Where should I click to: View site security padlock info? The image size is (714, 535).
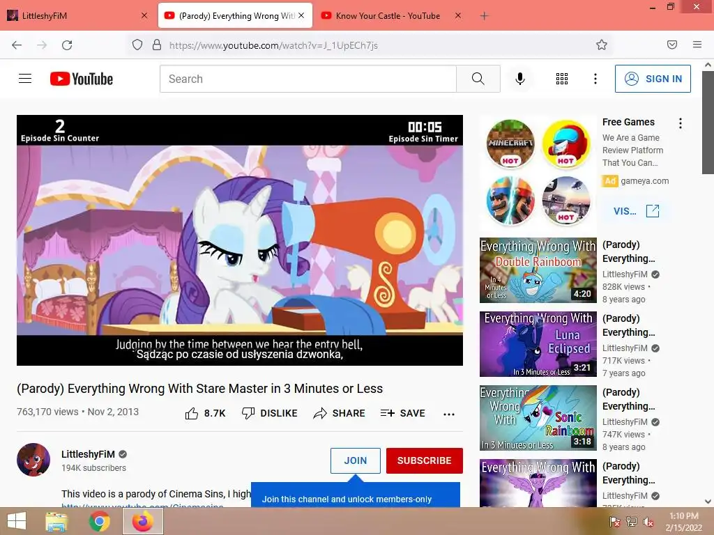click(157, 45)
